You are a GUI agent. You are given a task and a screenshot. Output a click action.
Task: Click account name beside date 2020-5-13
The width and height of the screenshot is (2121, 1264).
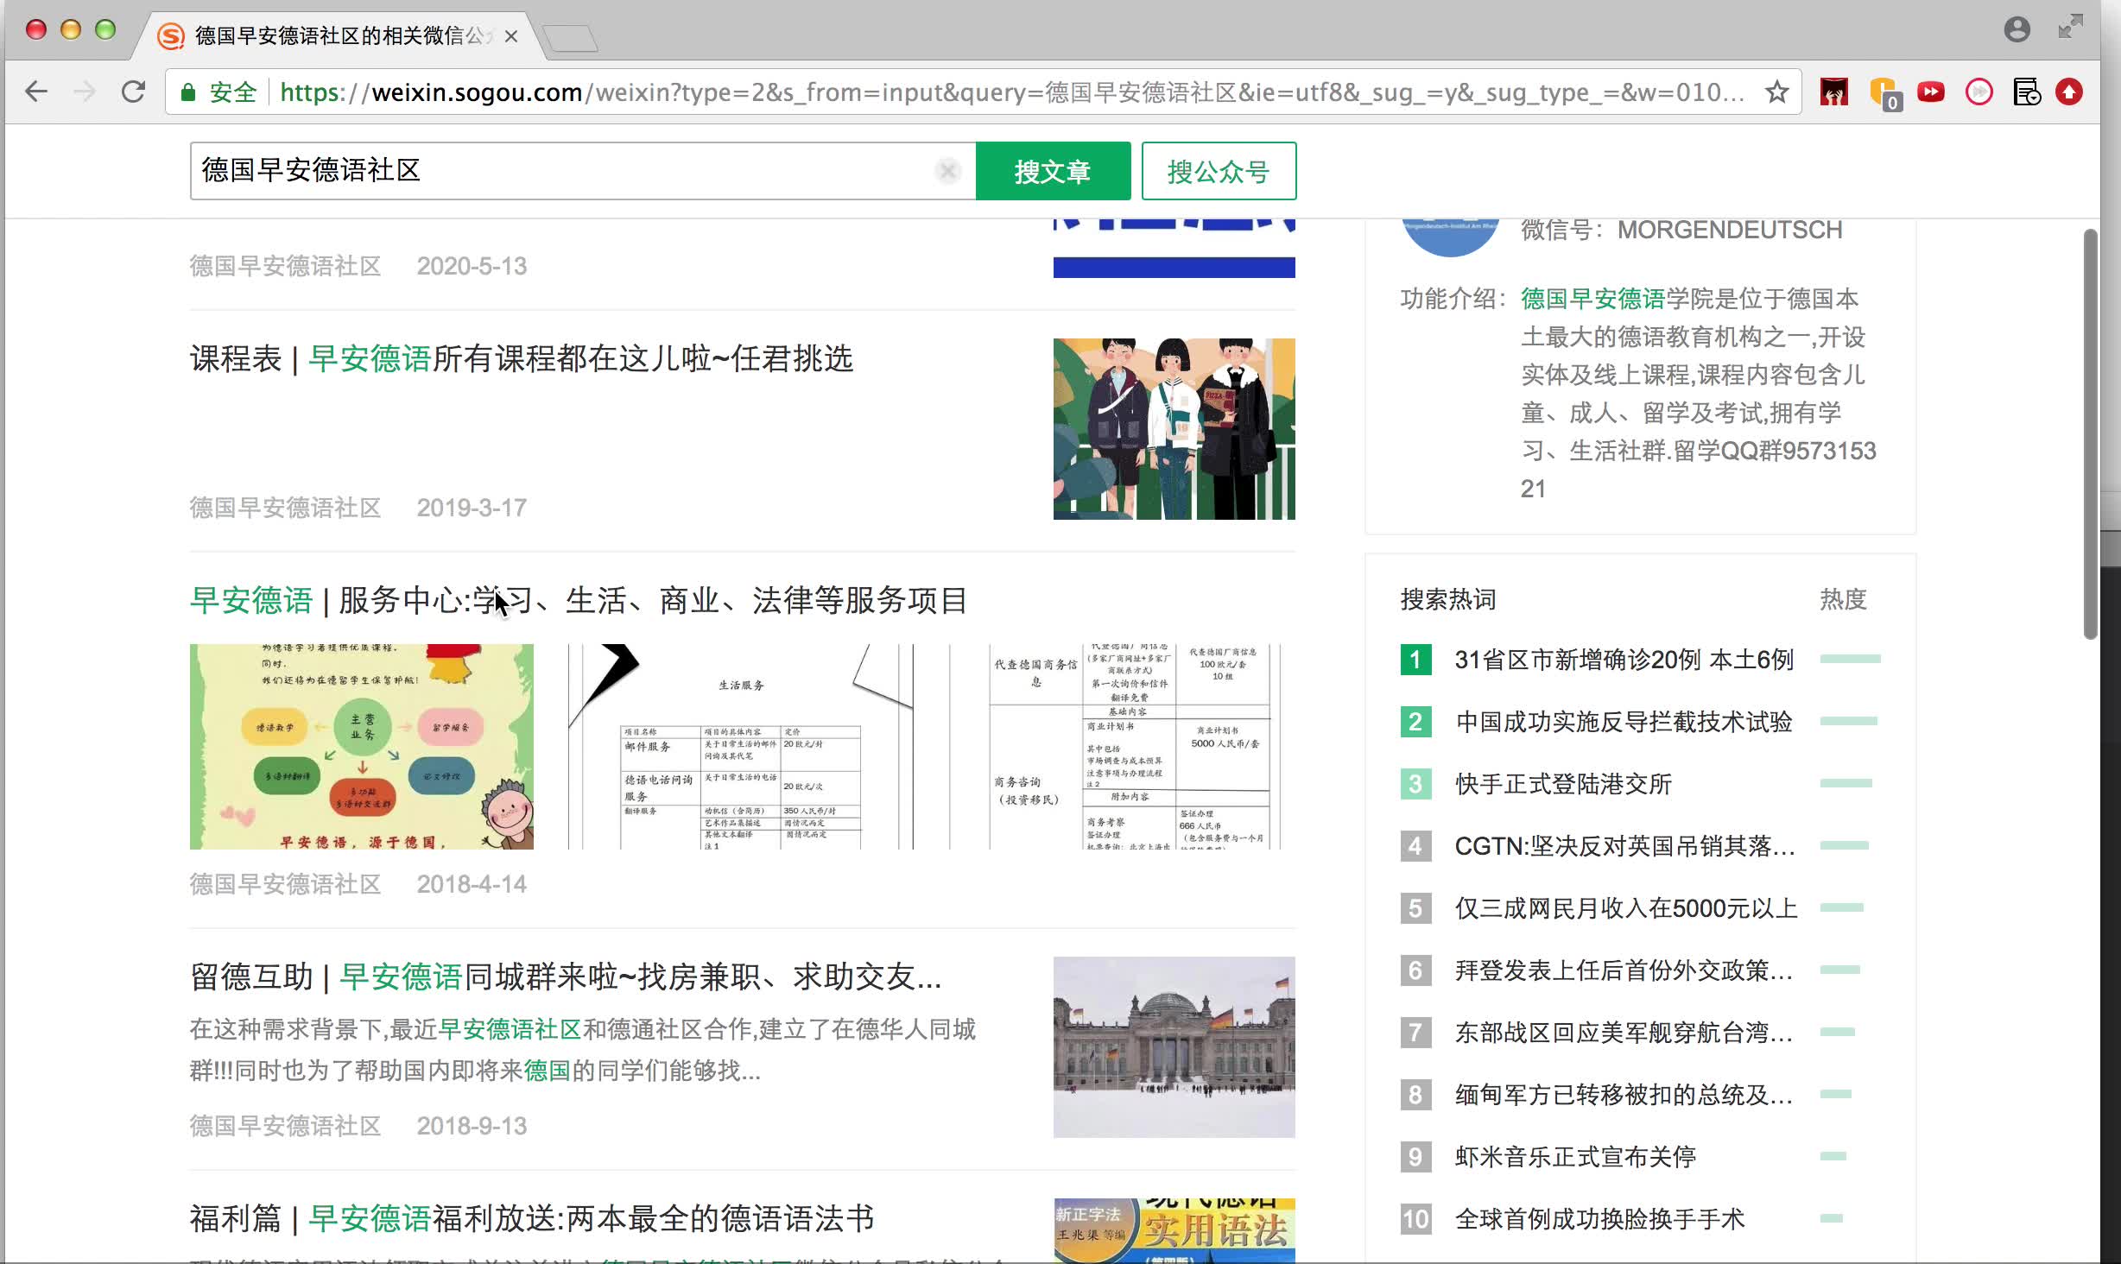[286, 266]
